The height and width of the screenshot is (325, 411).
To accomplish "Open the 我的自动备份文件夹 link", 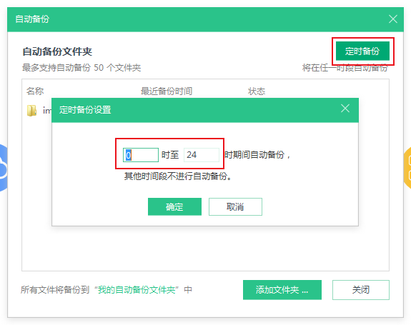I will (x=137, y=290).
